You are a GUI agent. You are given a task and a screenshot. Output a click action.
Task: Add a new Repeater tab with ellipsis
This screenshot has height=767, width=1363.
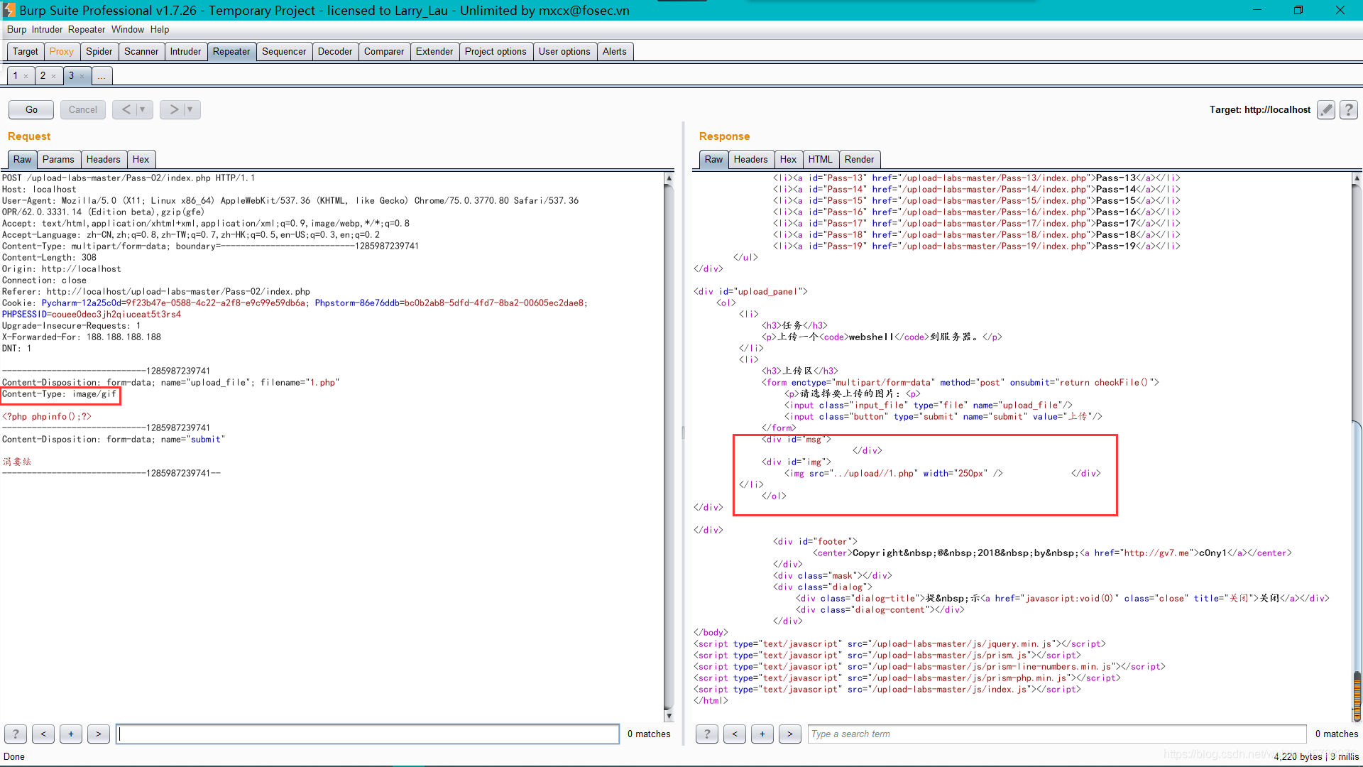[102, 75]
